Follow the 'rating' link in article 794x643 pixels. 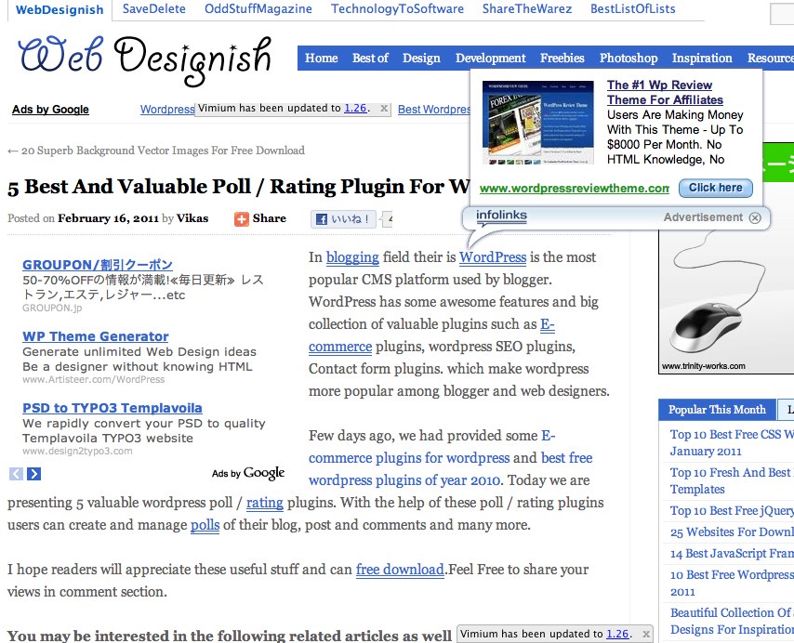[265, 503]
